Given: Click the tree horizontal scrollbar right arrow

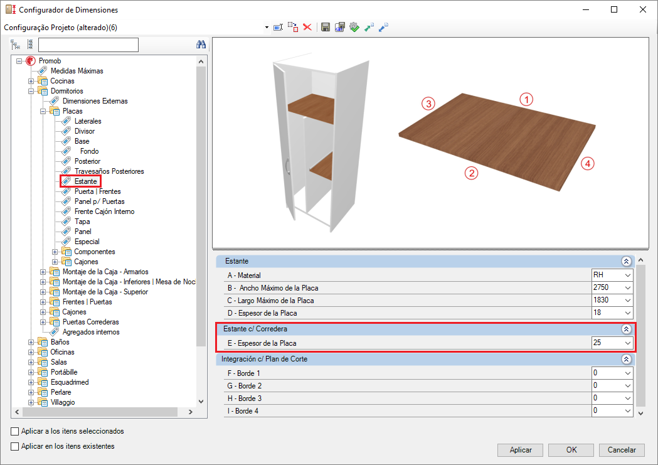Looking at the screenshot, I should click(x=191, y=412).
